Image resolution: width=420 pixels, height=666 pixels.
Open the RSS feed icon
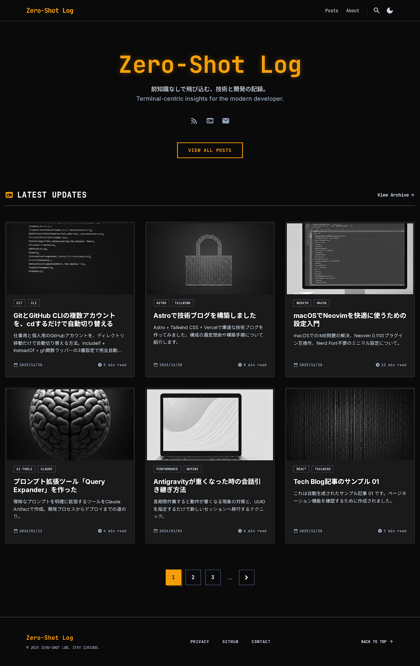pyautogui.click(x=194, y=121)
